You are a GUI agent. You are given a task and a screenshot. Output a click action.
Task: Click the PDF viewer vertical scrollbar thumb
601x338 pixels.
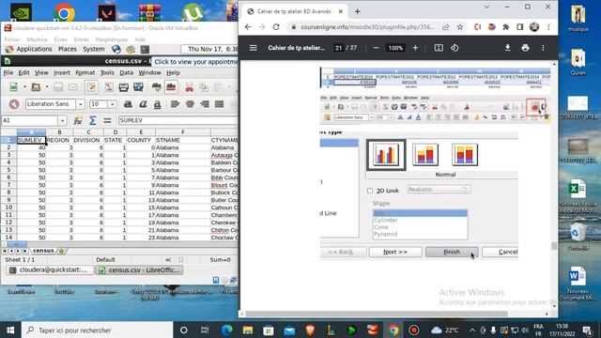point(554,246)
